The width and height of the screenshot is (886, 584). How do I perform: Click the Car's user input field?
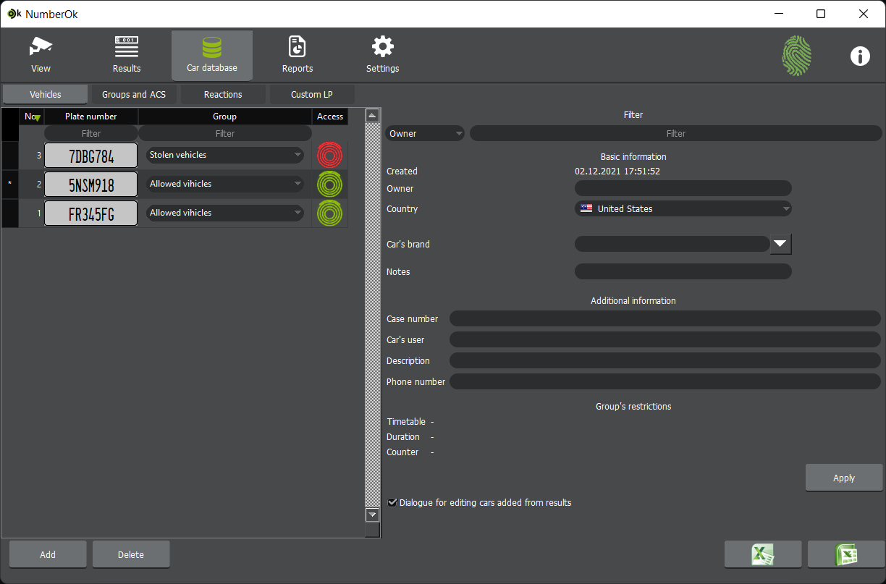tap(665, 339)
